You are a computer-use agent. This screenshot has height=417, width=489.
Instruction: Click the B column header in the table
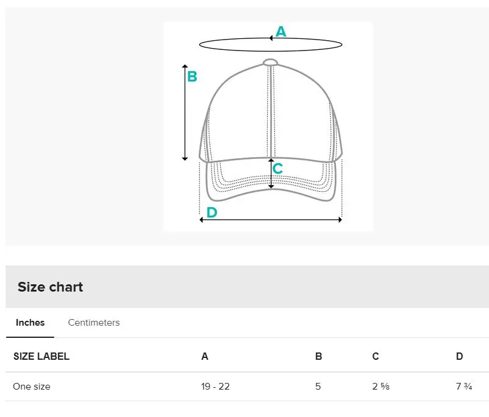[318, 357]
